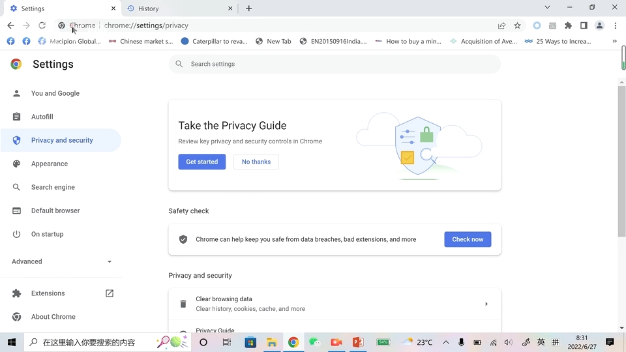Go back using the back arrow

(x=11, y=25)
